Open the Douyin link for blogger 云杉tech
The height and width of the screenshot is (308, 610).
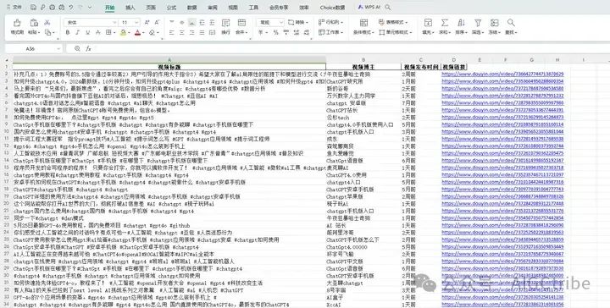coord(502,118)
